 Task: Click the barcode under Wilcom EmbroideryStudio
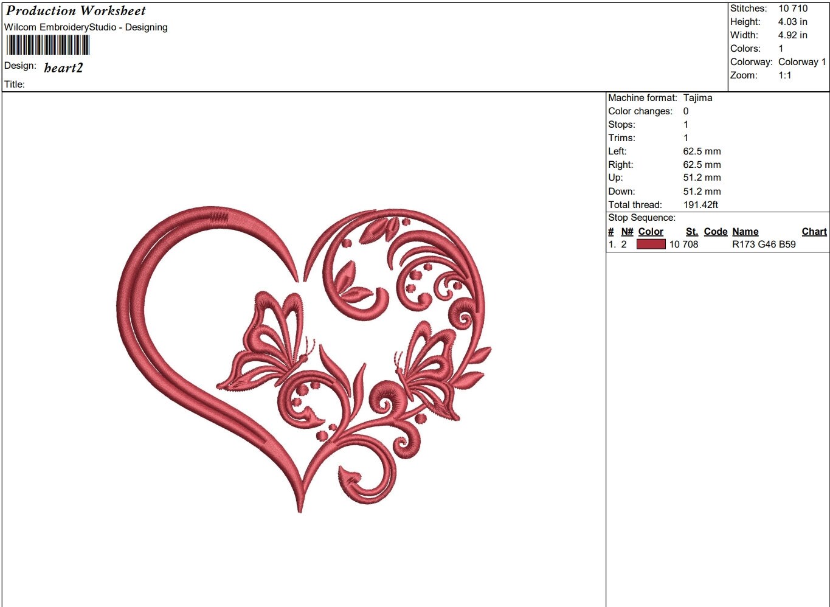(x=48, y=45)
